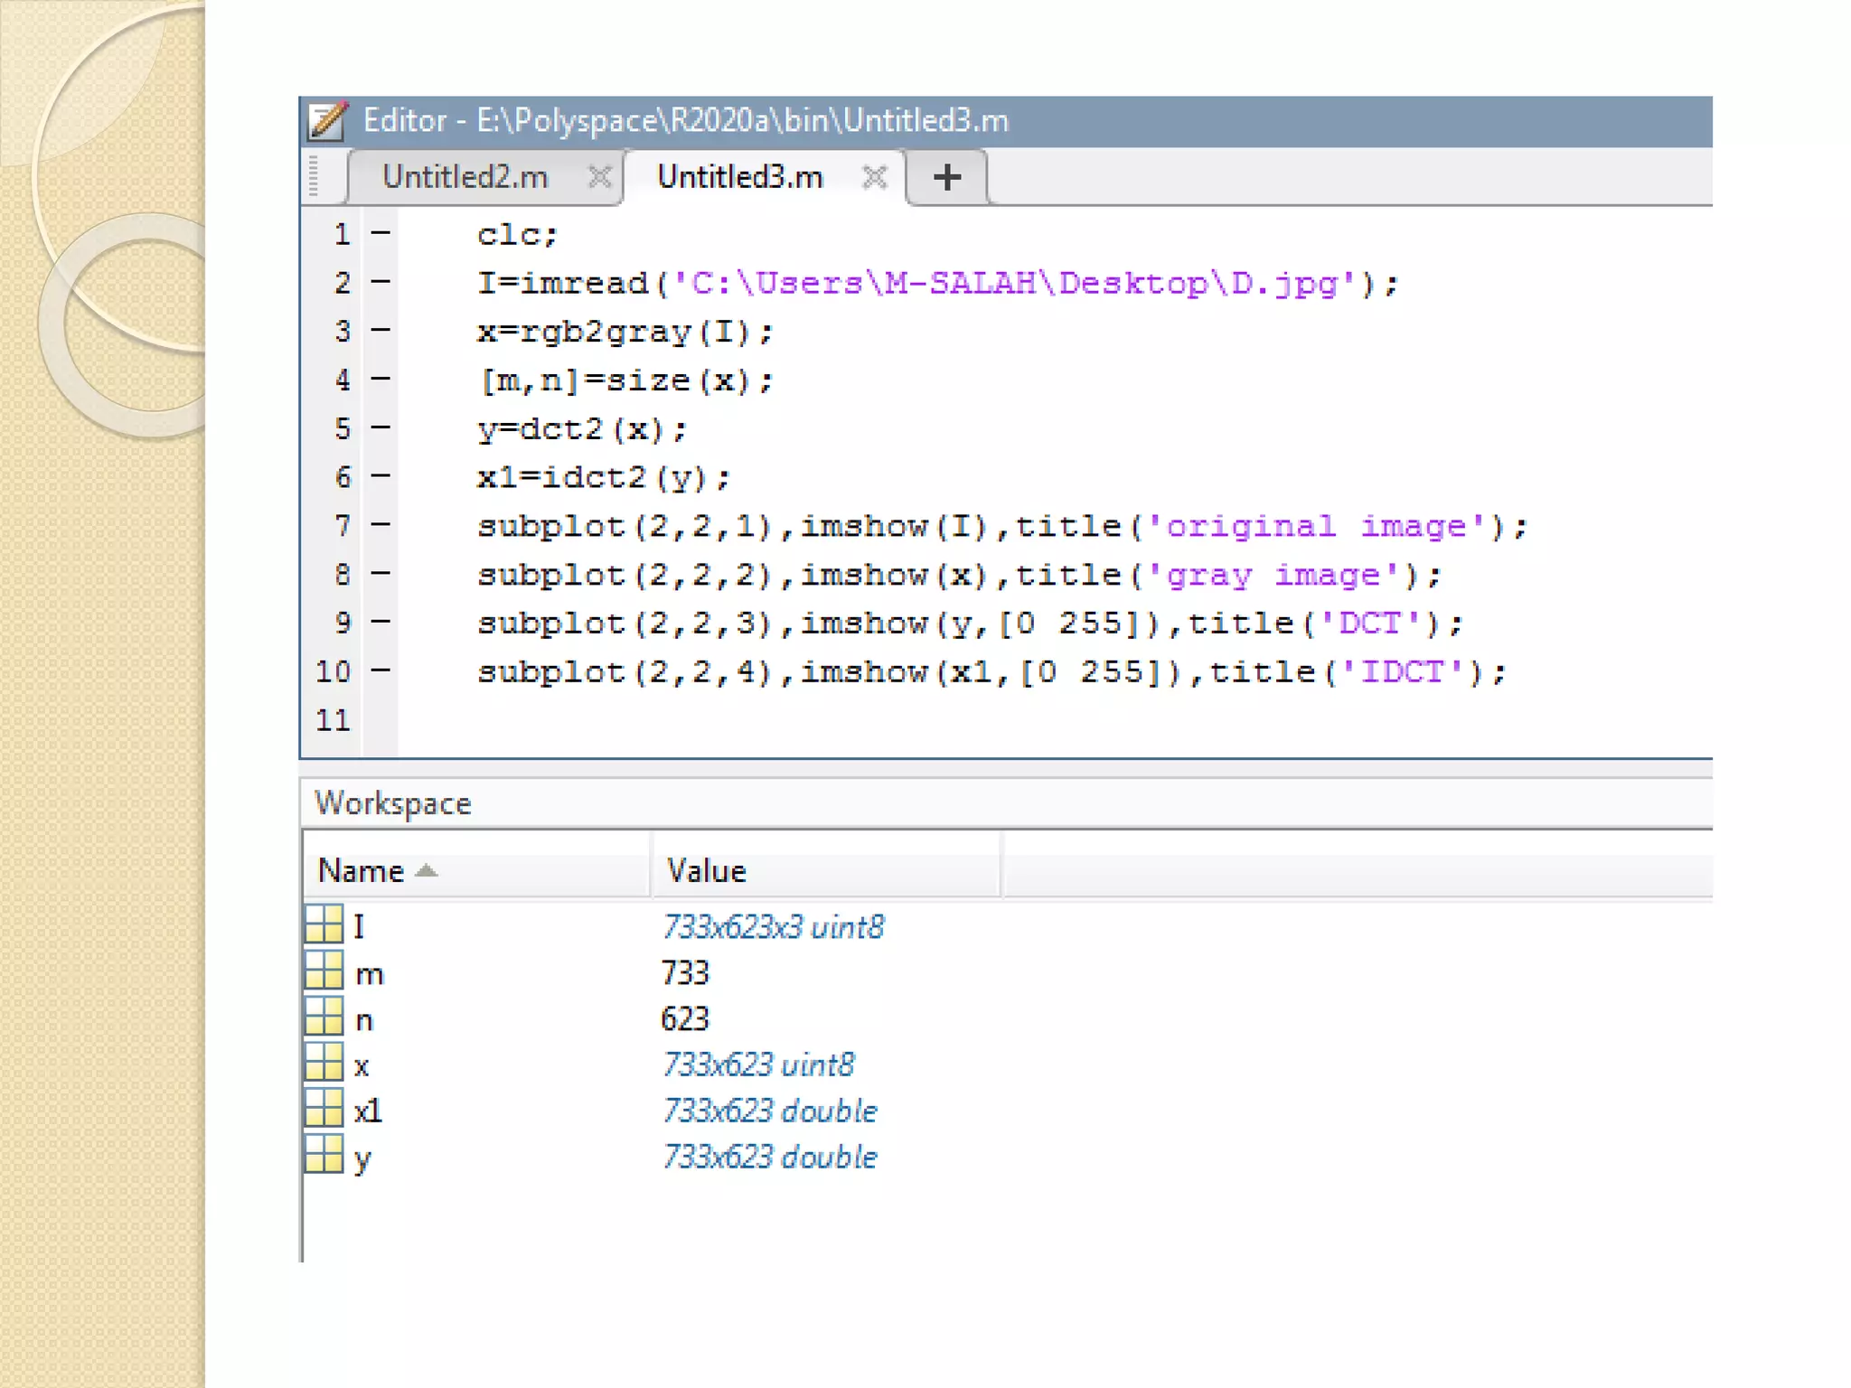Click variable icon next to I in Workspace
1851x1388 pixels.
[x=324, y=925]
